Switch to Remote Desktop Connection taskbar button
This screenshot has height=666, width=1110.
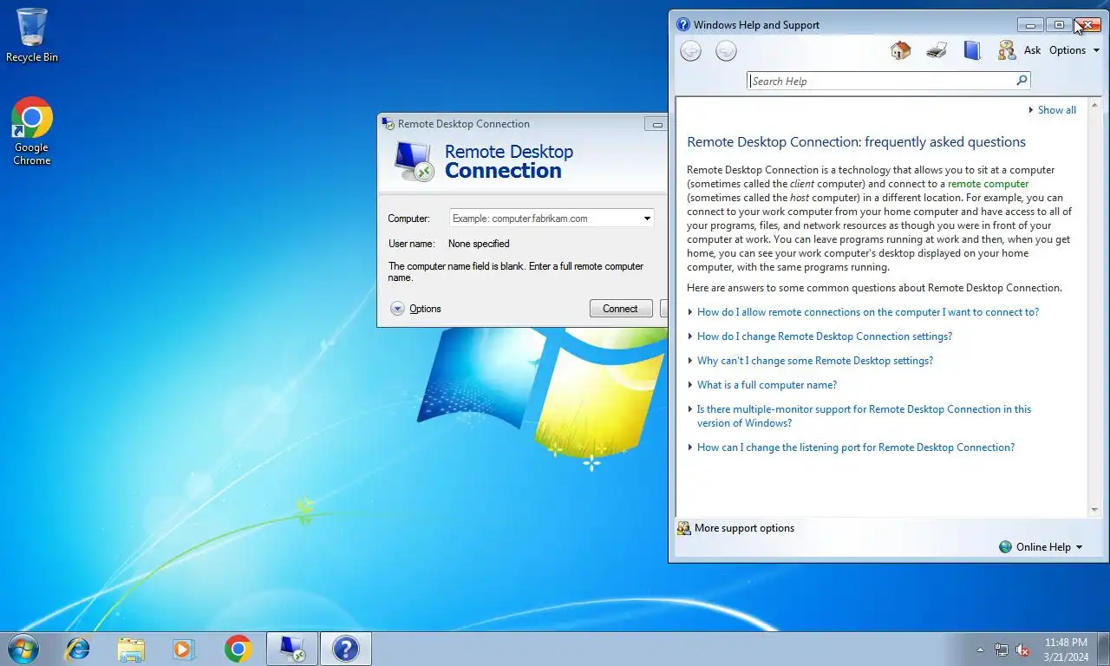[292, 649]
